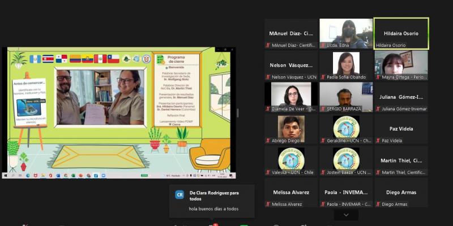Collapse panel using the divider handle
This screenshot has width=453, height=226.
(x=238, y=113)
